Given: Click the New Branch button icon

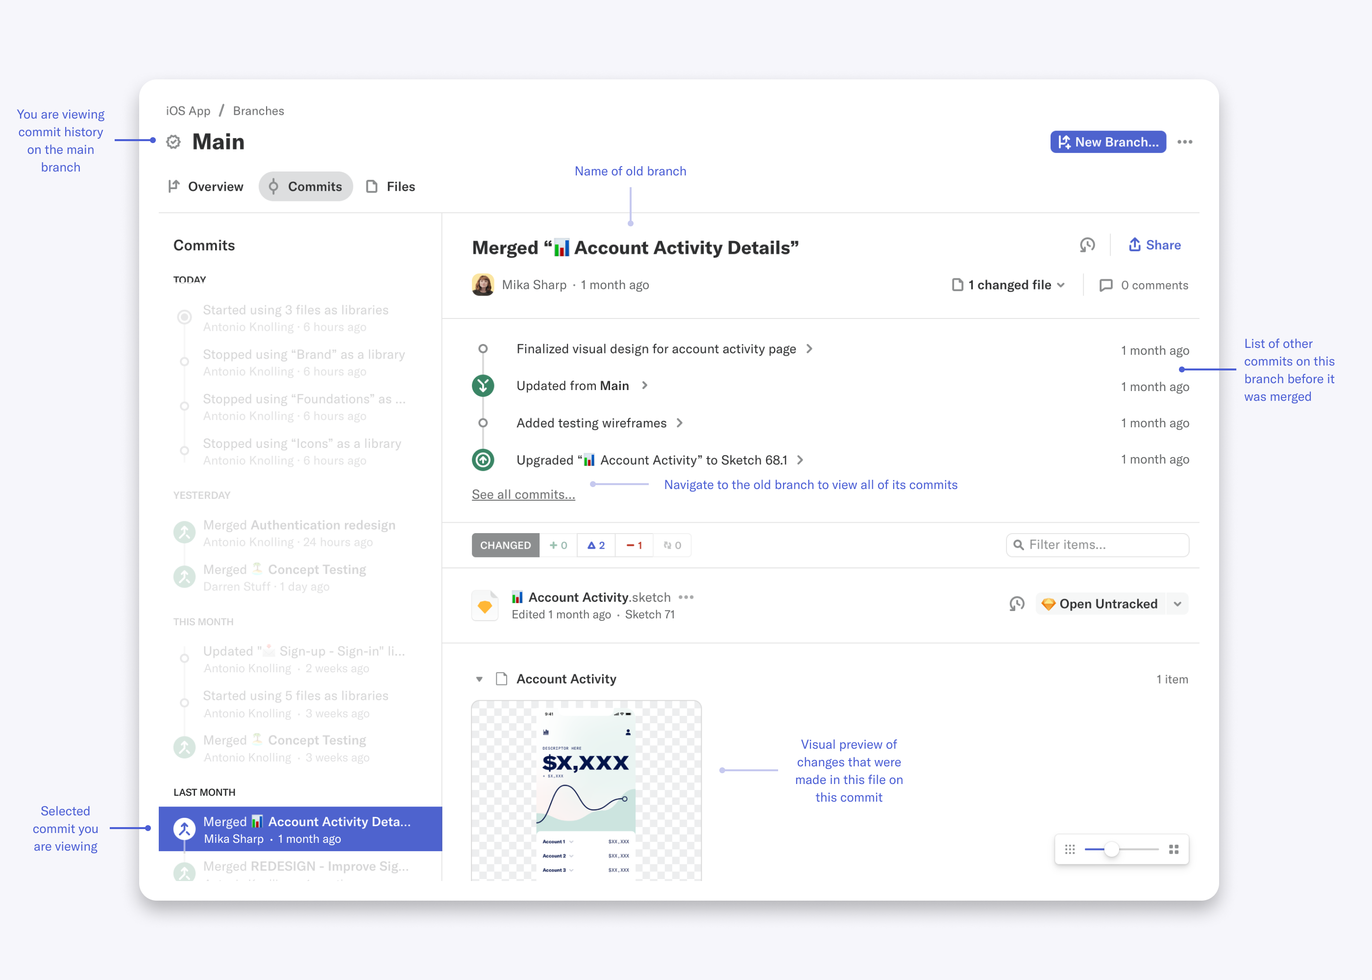Looking at the screenshot, I should [x=1062, y=141].
